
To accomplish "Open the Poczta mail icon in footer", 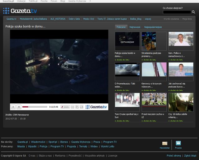I will [x=178, y=143].
